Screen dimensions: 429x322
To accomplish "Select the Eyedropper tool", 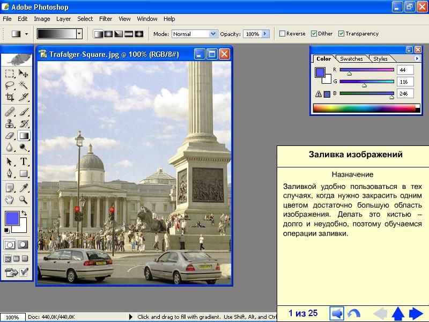I will coord(24,188).
